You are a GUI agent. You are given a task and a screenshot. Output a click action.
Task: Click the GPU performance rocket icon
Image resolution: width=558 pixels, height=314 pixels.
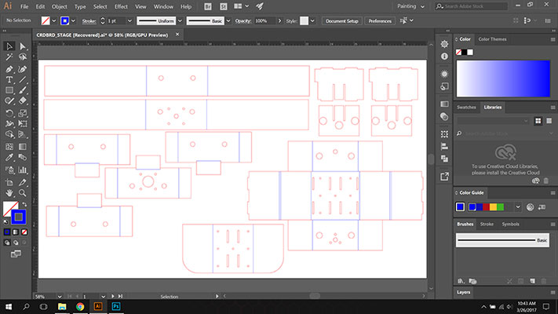click(x=260, y=6)
